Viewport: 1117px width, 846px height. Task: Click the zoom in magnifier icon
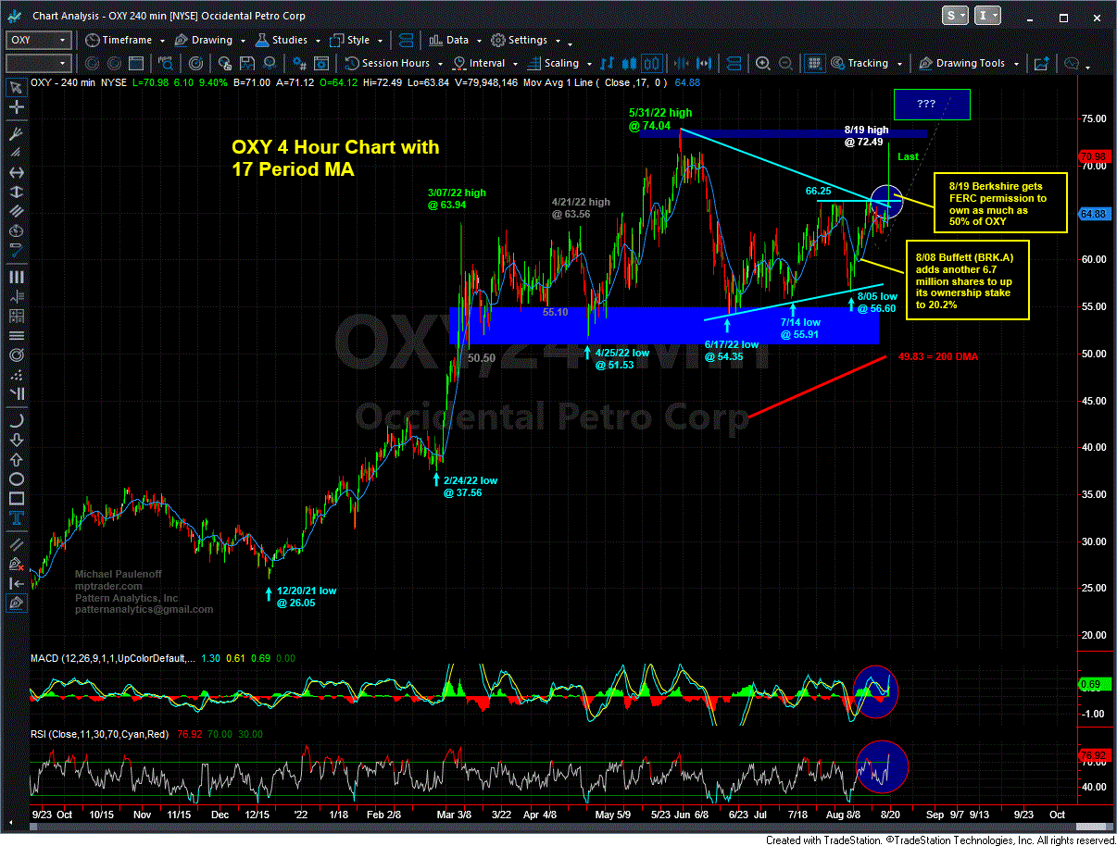763,63
